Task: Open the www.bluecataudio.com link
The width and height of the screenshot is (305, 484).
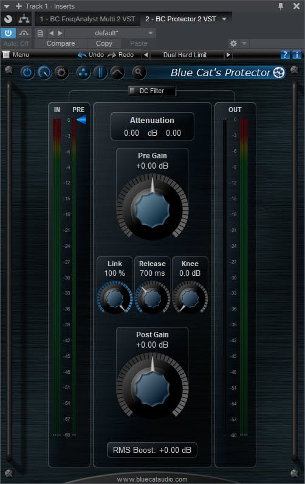Action: (x=152, y=479)
